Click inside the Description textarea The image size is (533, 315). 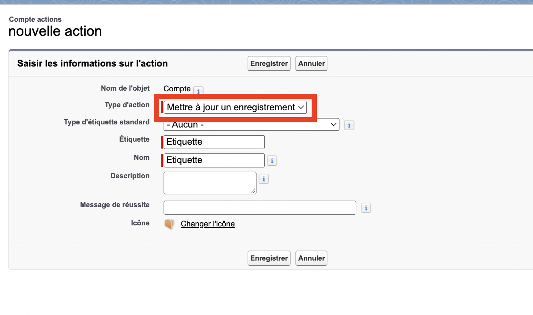210,183
